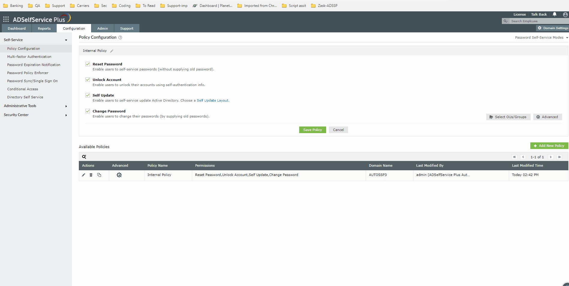This screenshot has height=286, width=569.
Task: Open notifications via the bell icon
Action: 554,14
